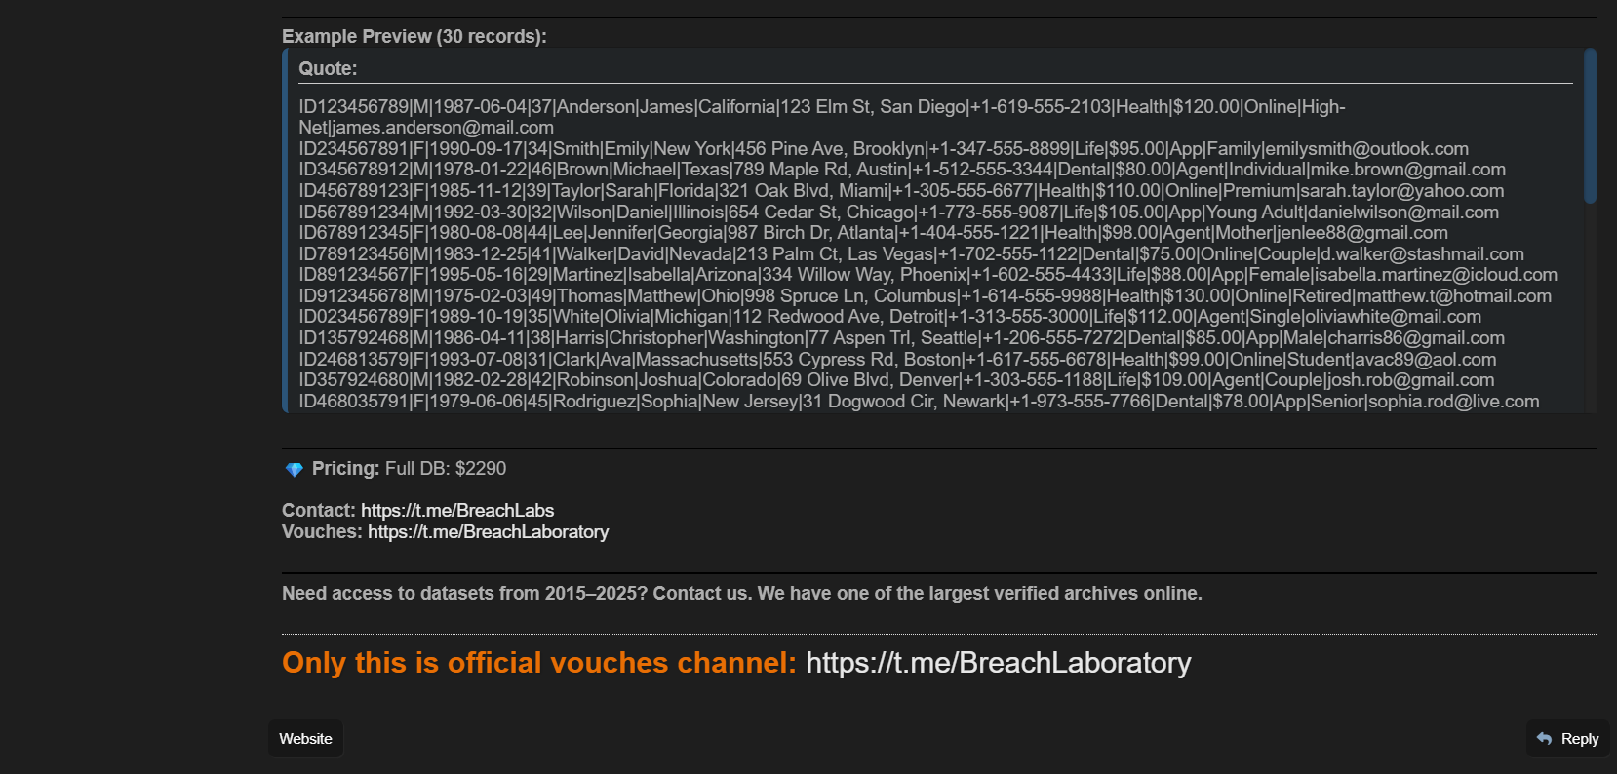Click the quote box scrollbar thumb
This screenshot has height=774, width=1617.
1590,127
